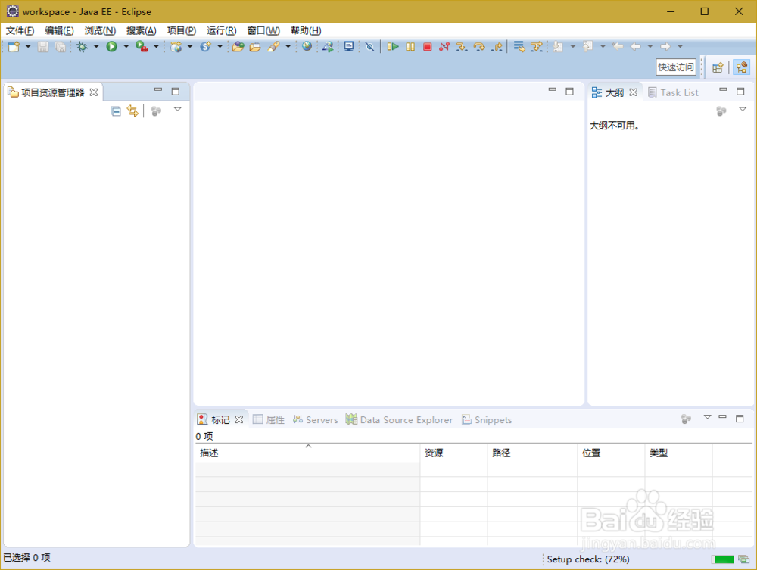Click the Run external tools icon
Viewport: 757px width, 570px height.
click(142, 46)
